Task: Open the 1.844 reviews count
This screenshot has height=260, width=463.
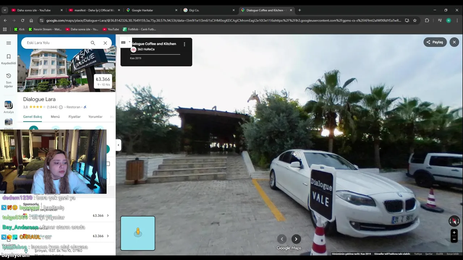Action: [52, 107]
